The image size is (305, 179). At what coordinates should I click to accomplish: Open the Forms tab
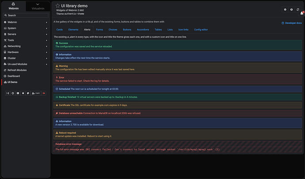coord(99,30)
